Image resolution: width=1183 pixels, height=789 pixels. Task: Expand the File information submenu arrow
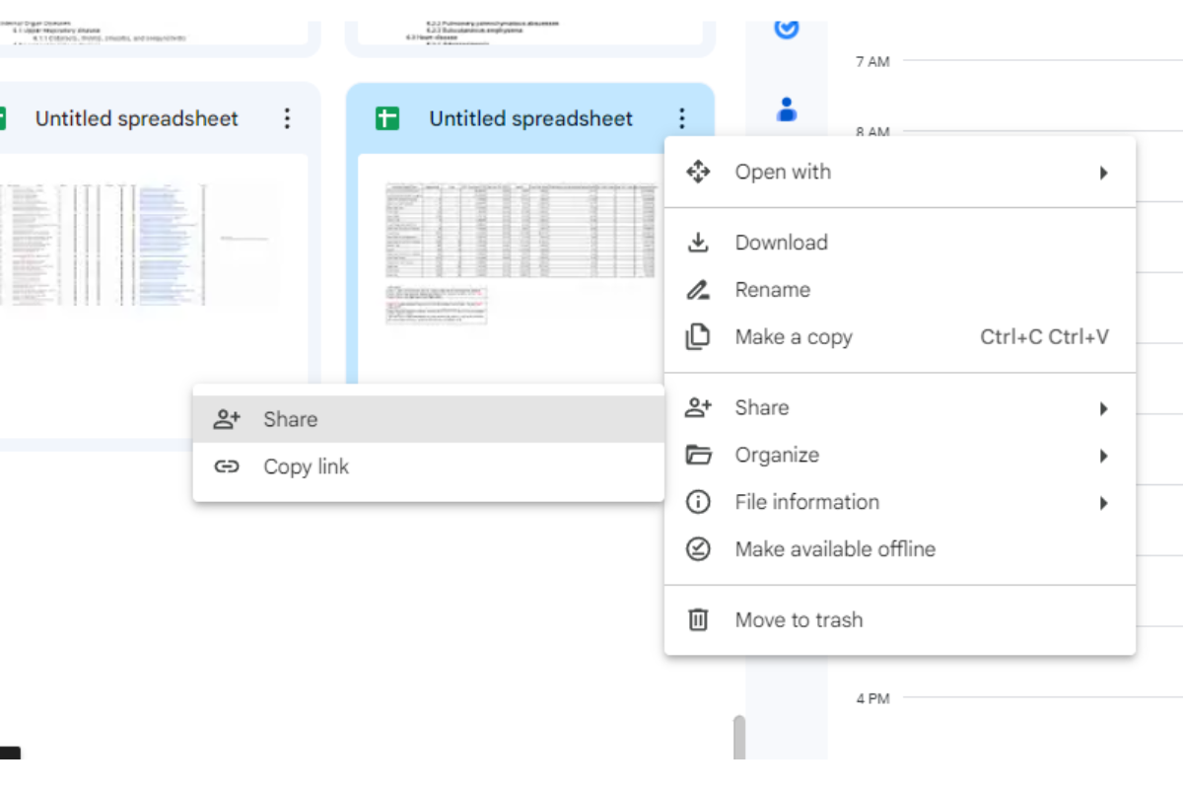click(x=1103, y=503)
